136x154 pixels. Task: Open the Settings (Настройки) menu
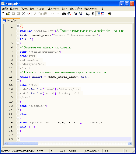coord(76,9)
